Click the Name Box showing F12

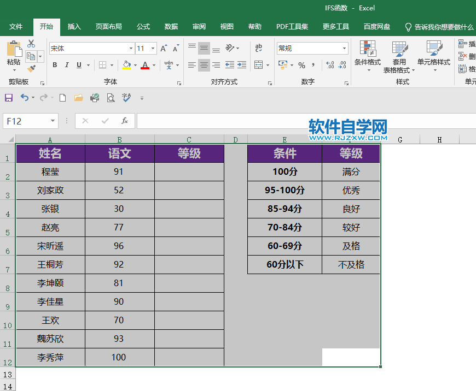point(25,121)
